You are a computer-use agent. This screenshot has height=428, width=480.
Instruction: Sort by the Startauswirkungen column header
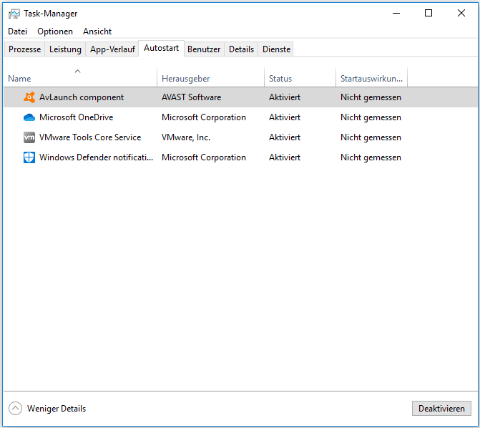coord(372,79)
